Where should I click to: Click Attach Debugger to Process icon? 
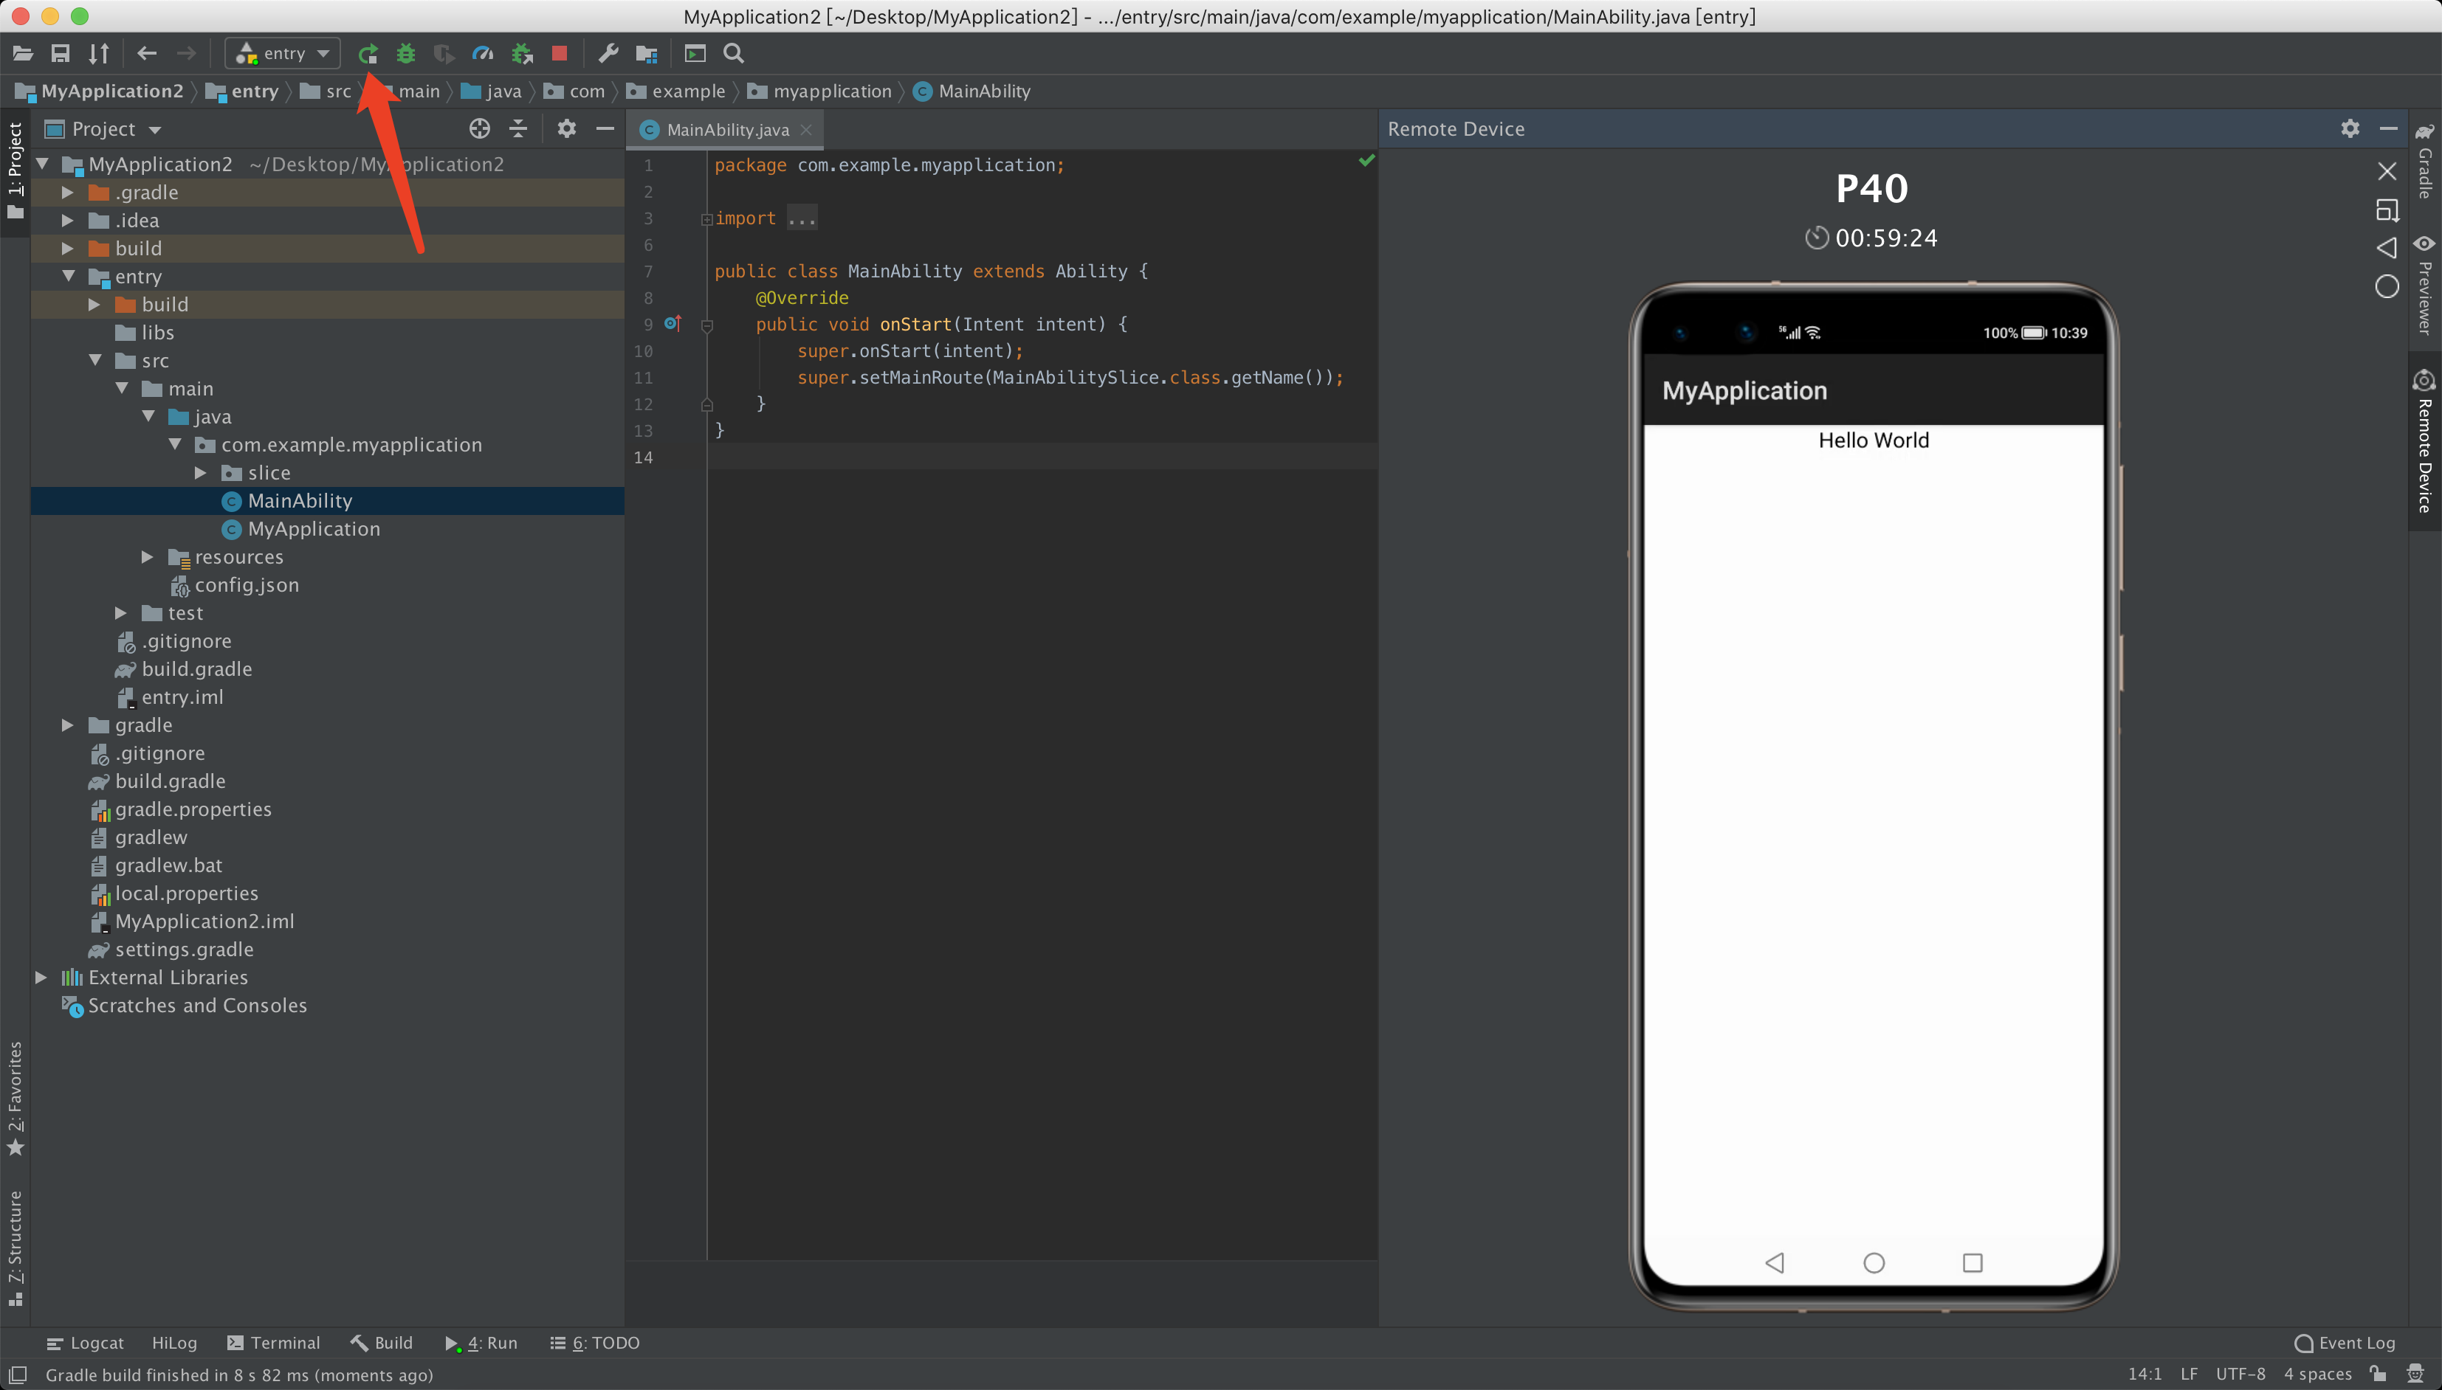click(521, 53)
